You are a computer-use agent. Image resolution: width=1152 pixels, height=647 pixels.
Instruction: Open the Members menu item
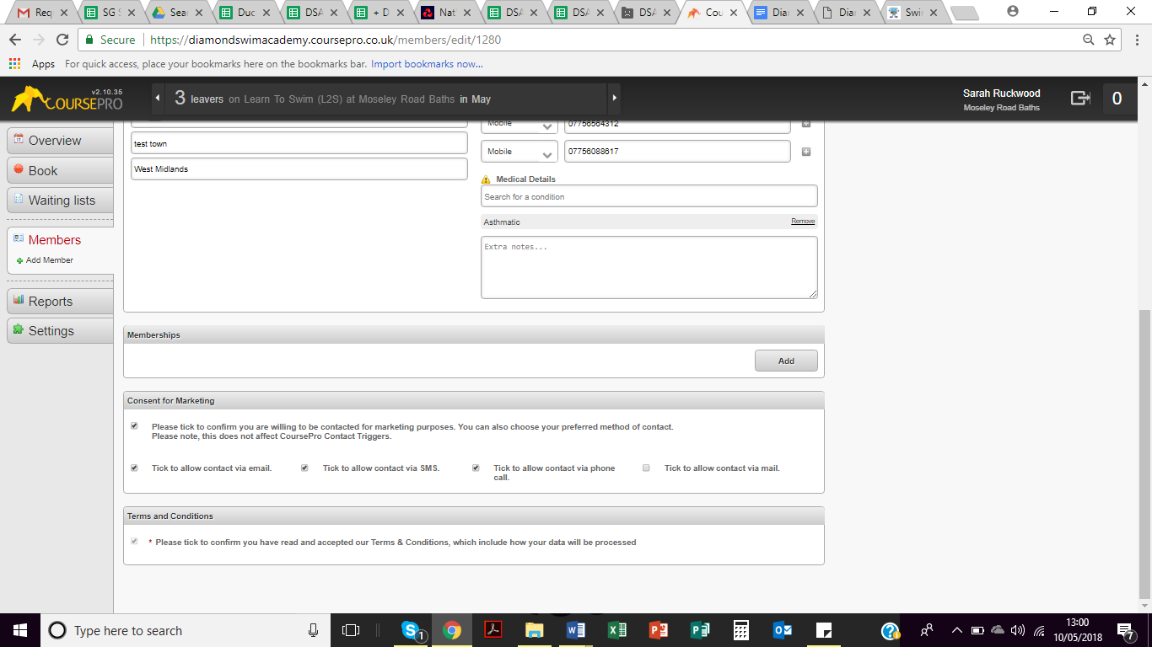click(55, 240)
